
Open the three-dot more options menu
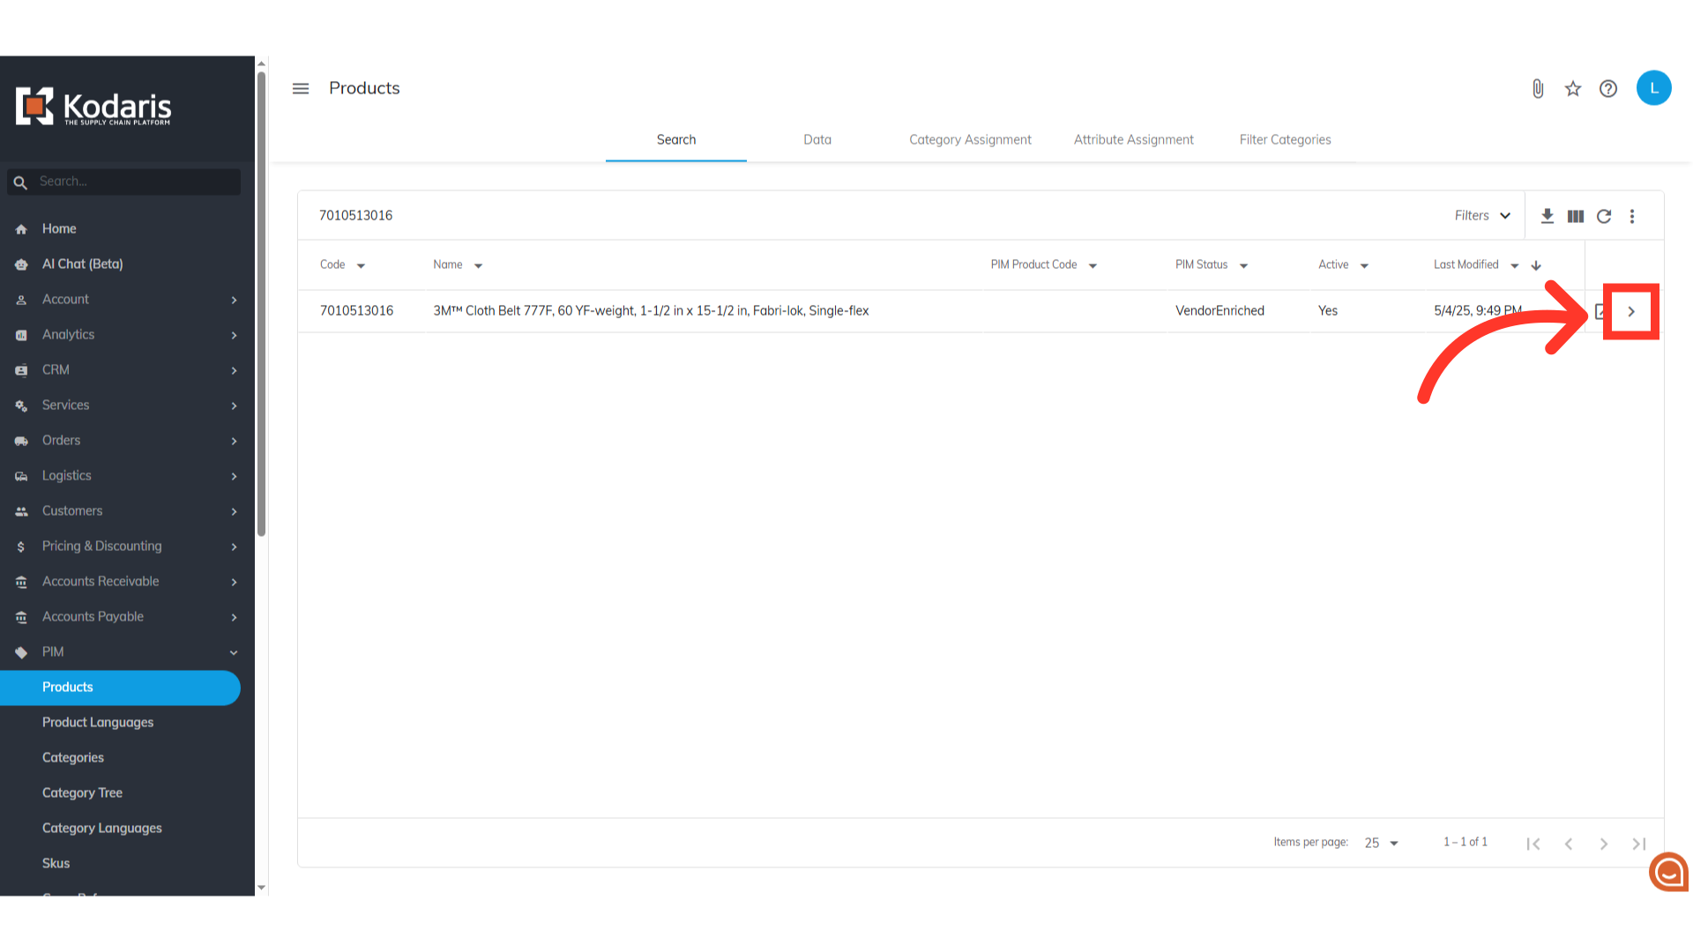pyautogui.click(x=1632, y=216)
